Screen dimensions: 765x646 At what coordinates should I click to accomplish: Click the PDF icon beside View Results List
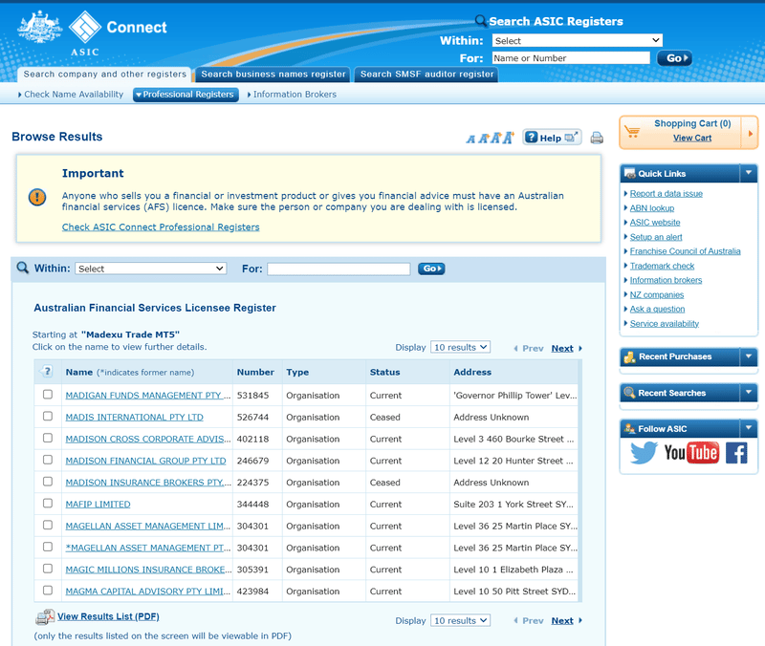45,617
